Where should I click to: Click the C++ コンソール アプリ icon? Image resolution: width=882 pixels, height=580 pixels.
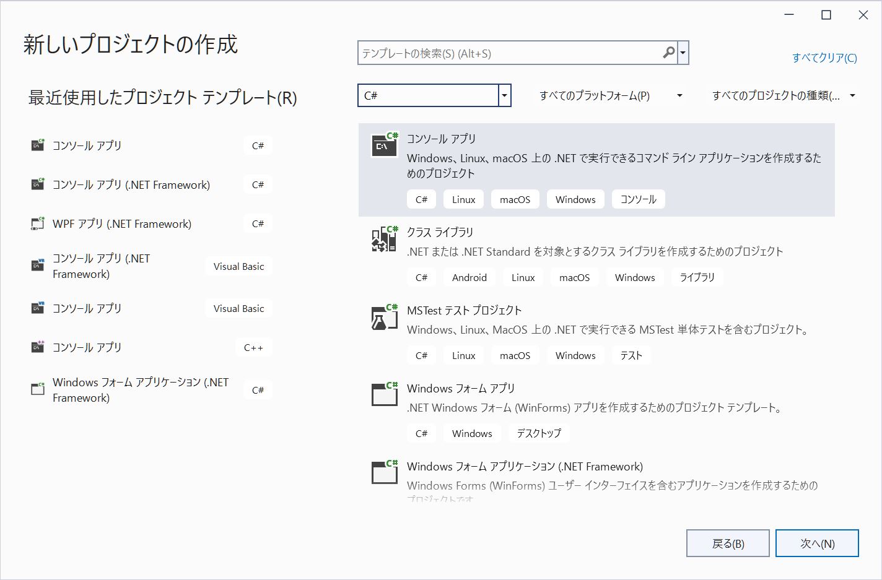[x=38, y=347]
